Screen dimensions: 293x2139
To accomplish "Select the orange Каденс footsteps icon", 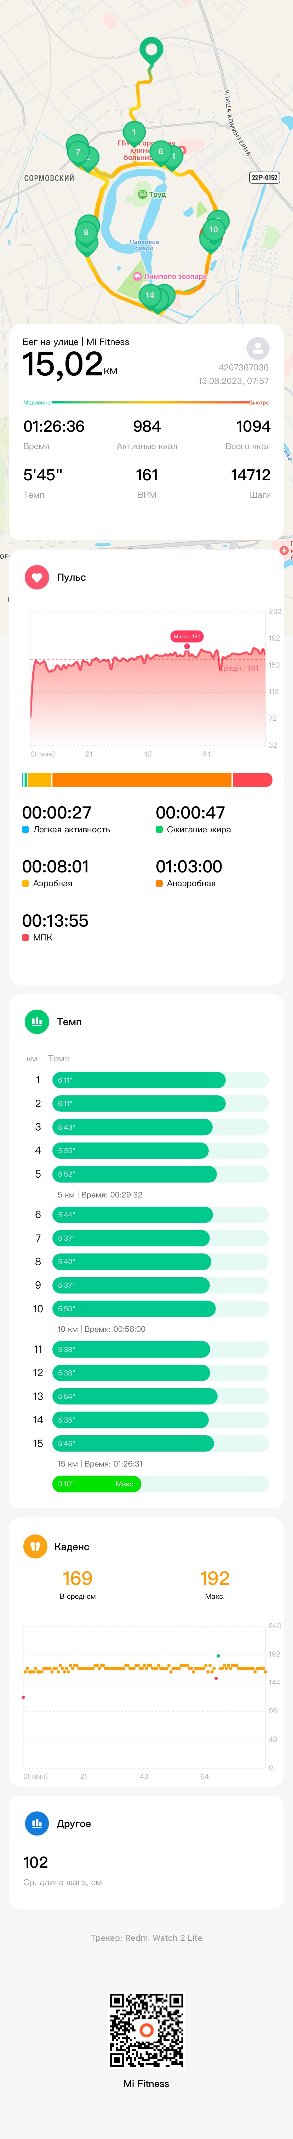I will (x=35, y=1546).
